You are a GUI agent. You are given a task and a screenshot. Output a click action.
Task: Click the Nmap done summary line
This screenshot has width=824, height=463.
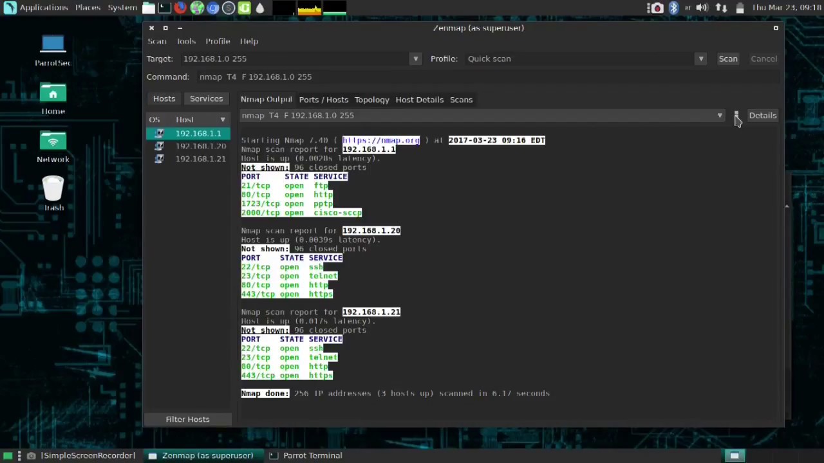[x=395, y=394]
